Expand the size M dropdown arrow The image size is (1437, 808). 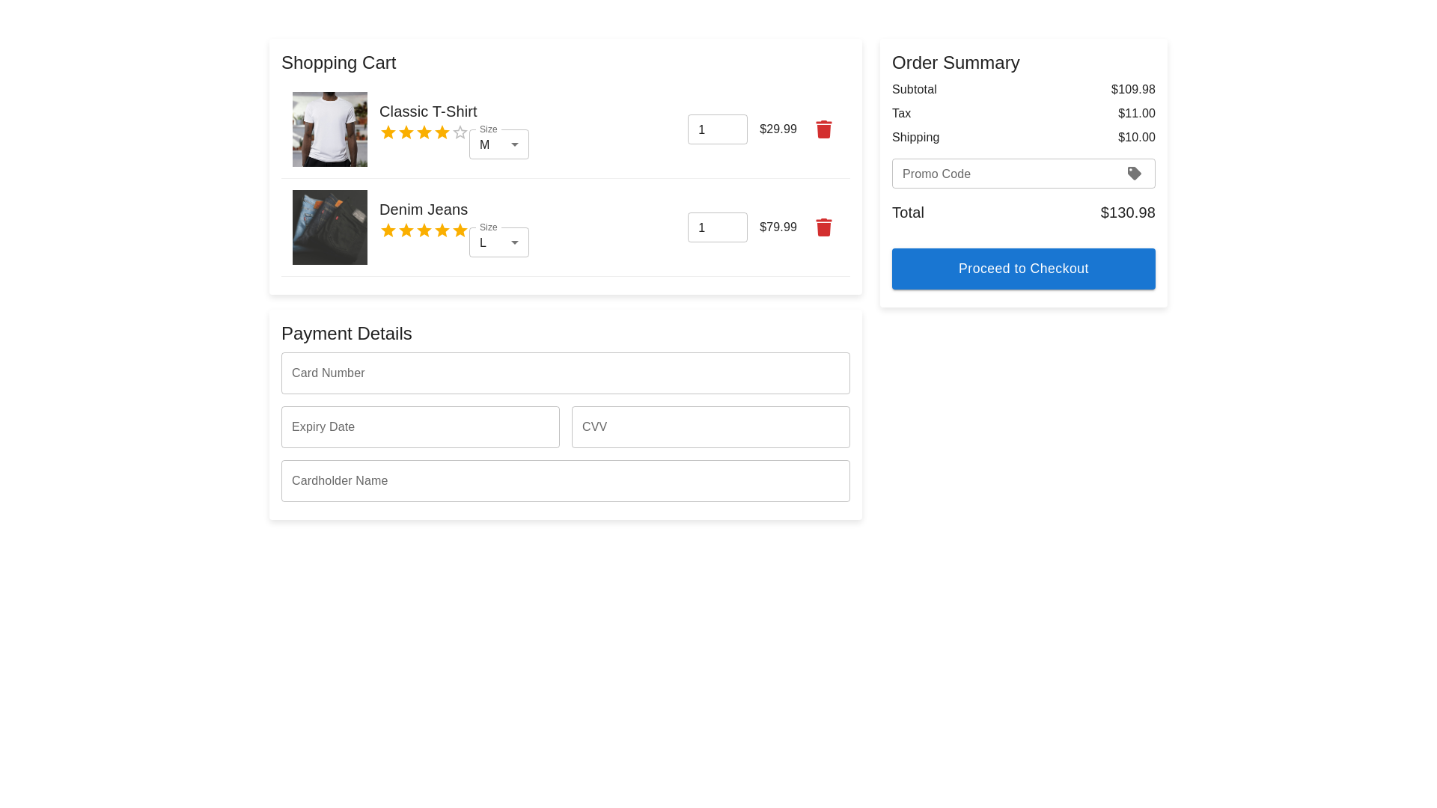[x=514, y=144]
